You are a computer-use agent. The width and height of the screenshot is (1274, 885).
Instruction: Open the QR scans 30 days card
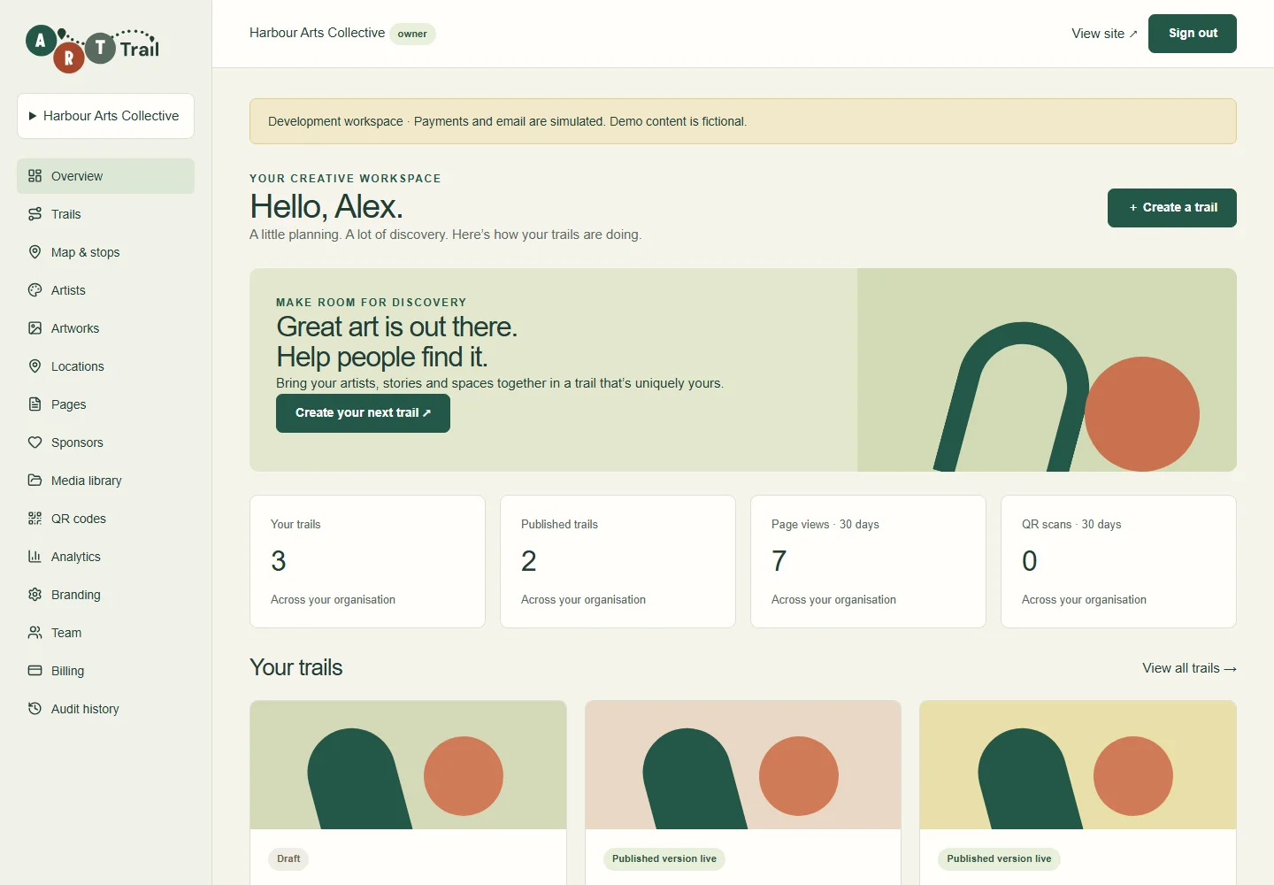pyautogui.click(x=1118, y=561)
